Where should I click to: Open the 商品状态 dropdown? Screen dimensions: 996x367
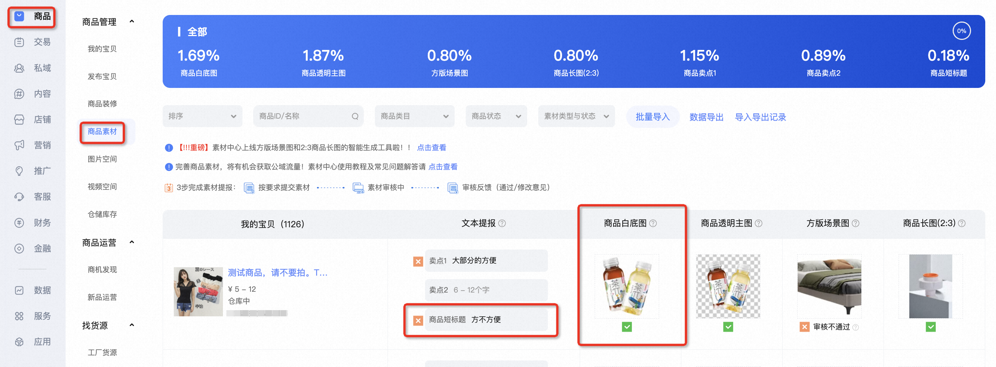[x=496, y=116]
